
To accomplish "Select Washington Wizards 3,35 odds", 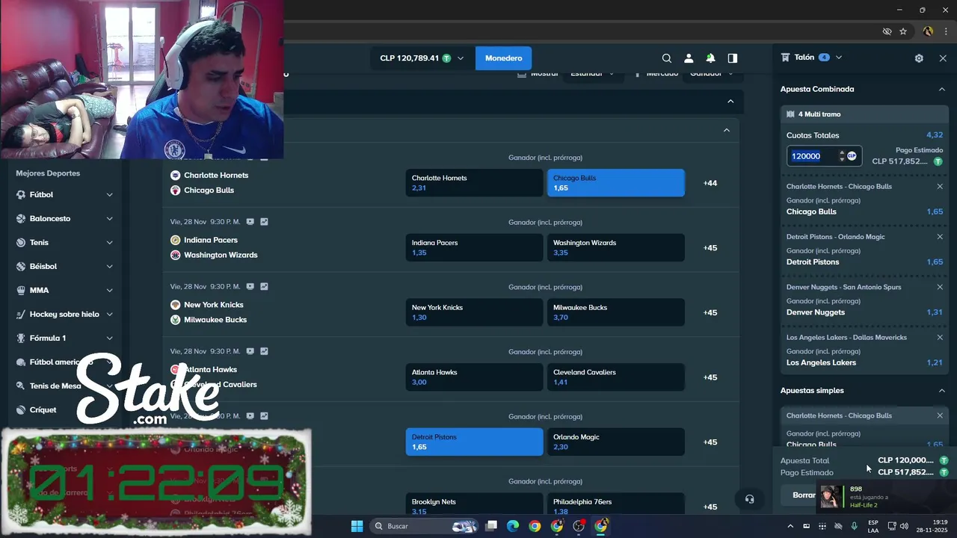I will (x=616, y=247).
